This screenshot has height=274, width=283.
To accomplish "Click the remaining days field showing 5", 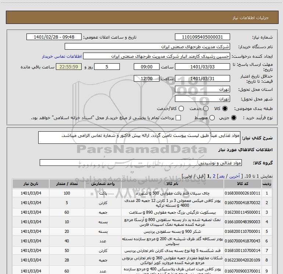I will coord(107,67).
